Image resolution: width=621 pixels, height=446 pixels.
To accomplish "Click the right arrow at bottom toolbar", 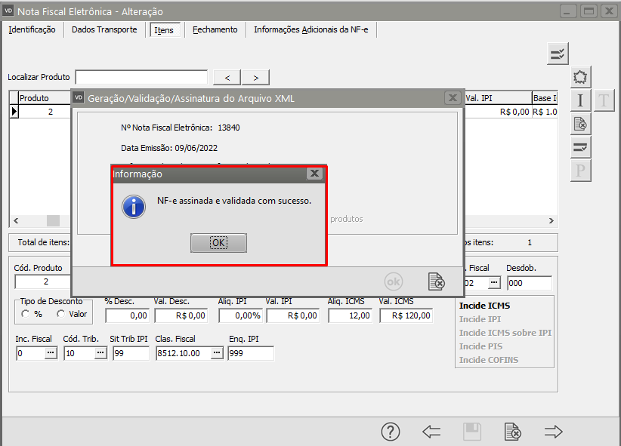I will pyautogui.click(x=554, y=432).
